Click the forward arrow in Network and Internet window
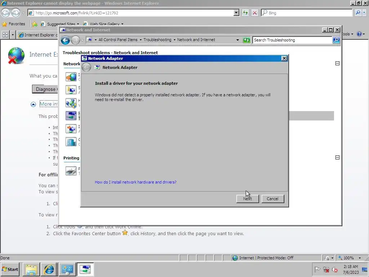The height and width of the screenshot is (277, 369). 75,40
